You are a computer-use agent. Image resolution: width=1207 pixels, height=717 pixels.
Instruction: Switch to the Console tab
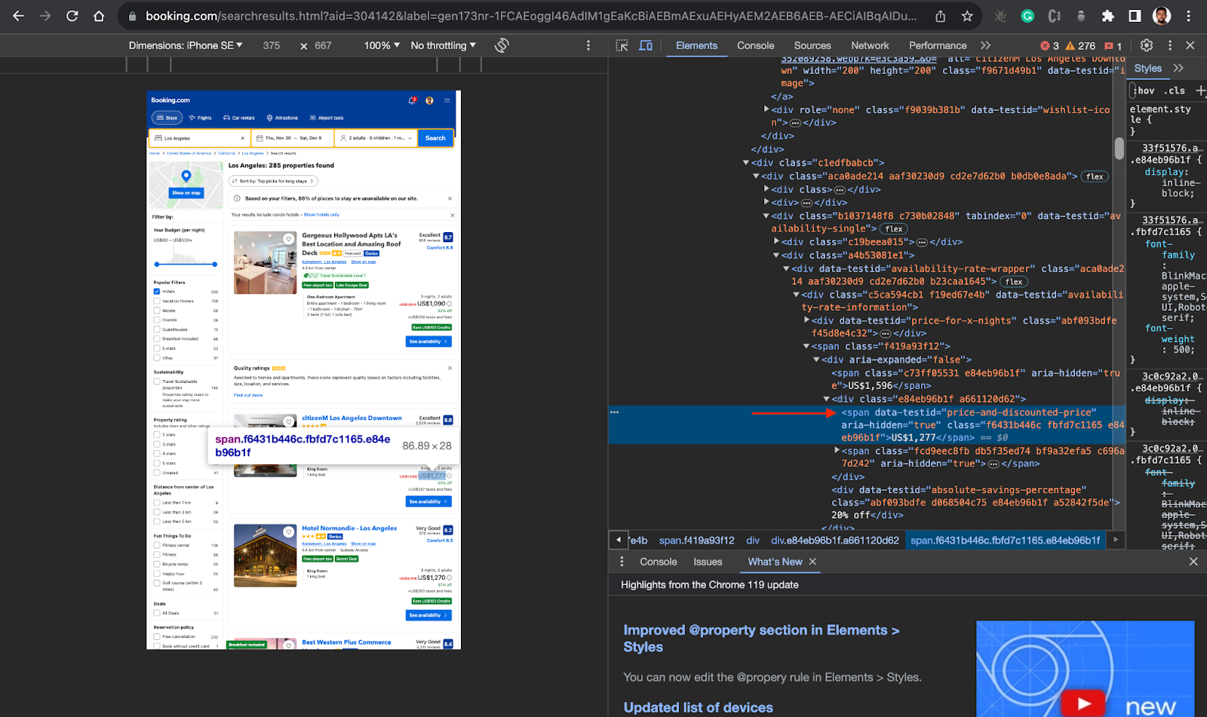[755, 45]
